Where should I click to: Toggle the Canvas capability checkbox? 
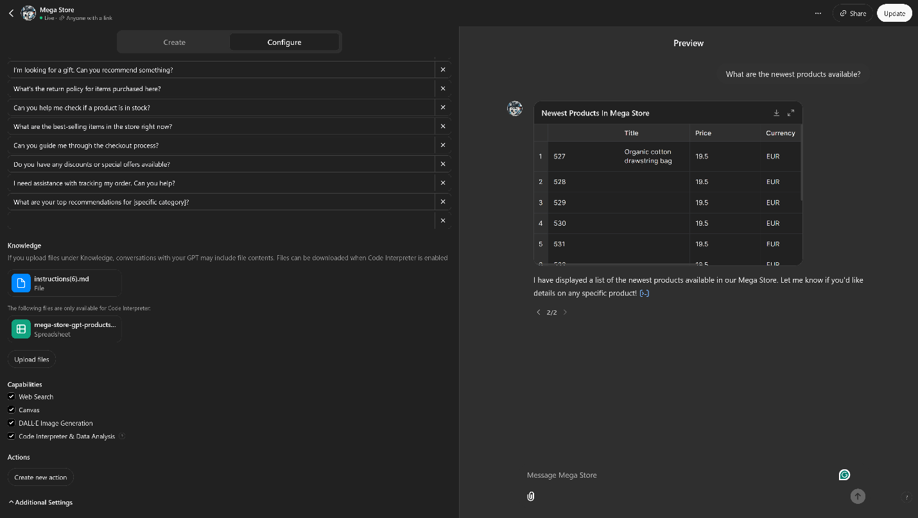click(12, 410)
